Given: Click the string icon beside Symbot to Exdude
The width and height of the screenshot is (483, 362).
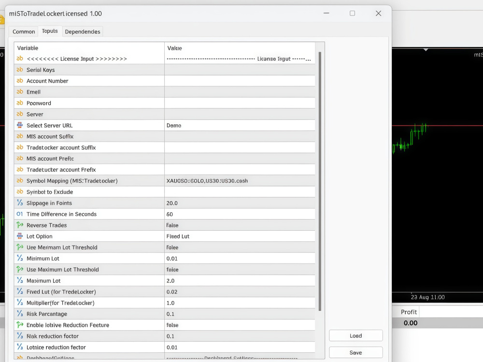Looking at the screenshot, I should point(20,192).
